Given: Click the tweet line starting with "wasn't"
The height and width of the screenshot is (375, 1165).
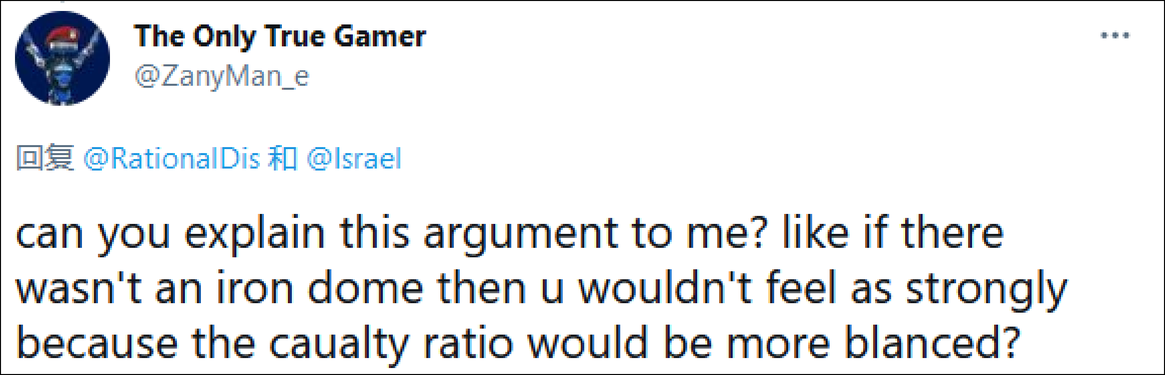Looking at the screenshot, I should coord(542,288).
